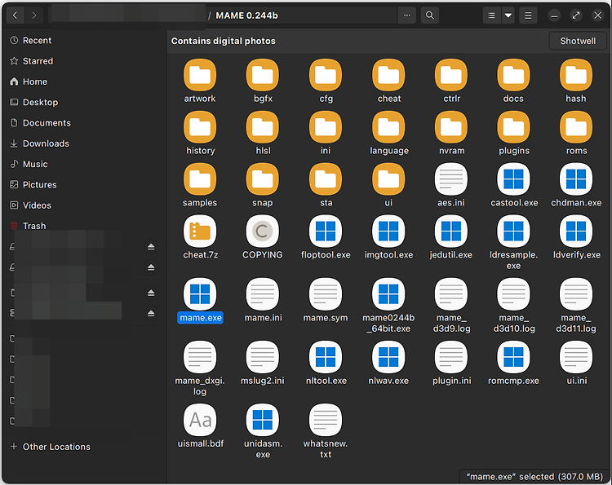Open Pictures in sidebar
This screenshot has height=485, width=612.
(x=83, y=185)
